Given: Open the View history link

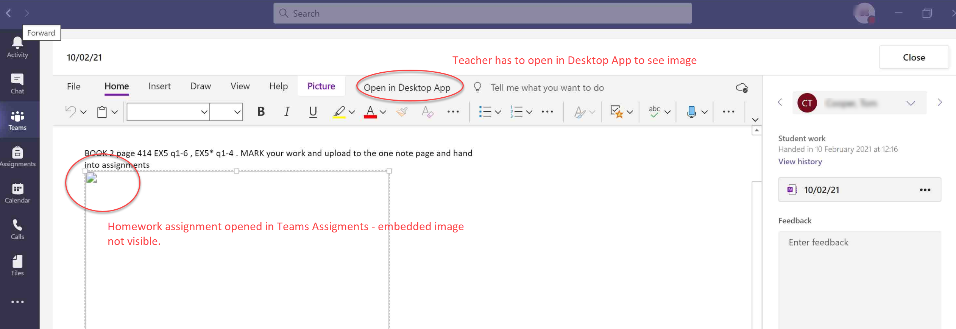Looking at the screenshot, I should tap(800, 162).
